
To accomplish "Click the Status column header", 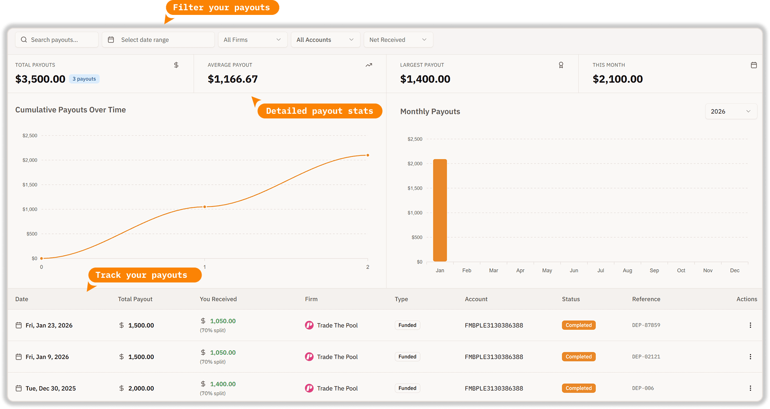I will coord(571,299).
